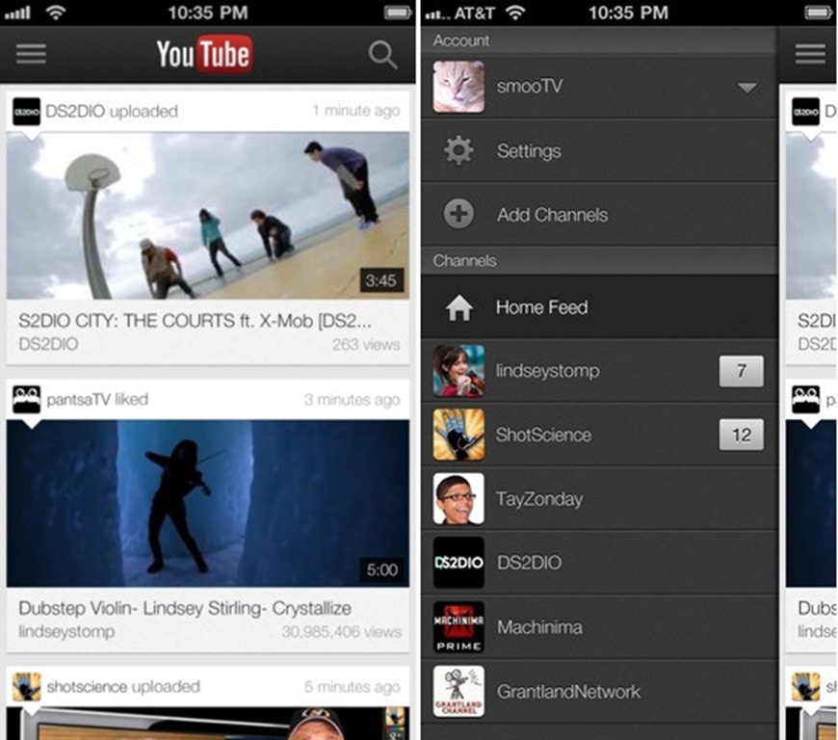The height and width of the screenshot is (740, 838).
Task: Tap the Home Feed house icon
Action: point(459,308)
